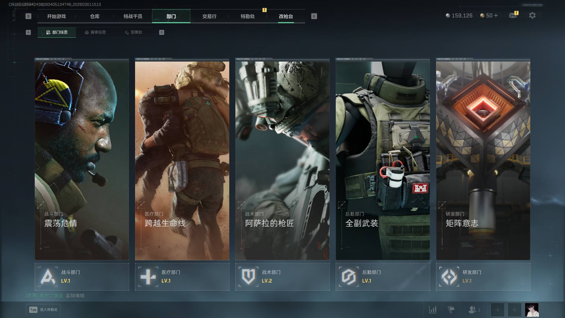Select the 军需处 sub-tab

tap(133, 32)
